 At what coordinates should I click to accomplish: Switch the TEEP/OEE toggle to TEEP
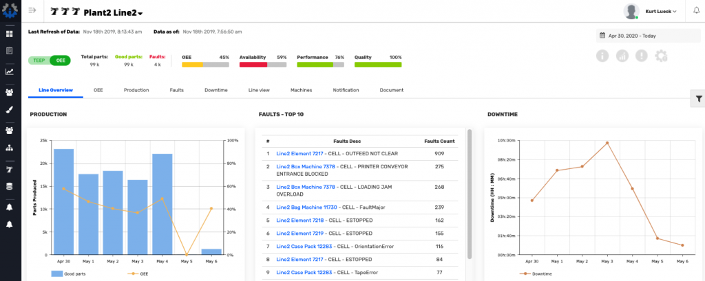39,60
